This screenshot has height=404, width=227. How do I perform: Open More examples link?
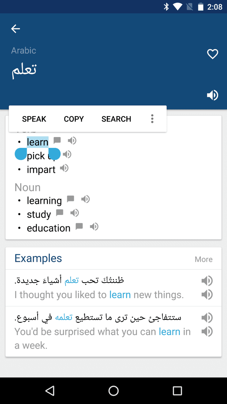click(203, 259)
